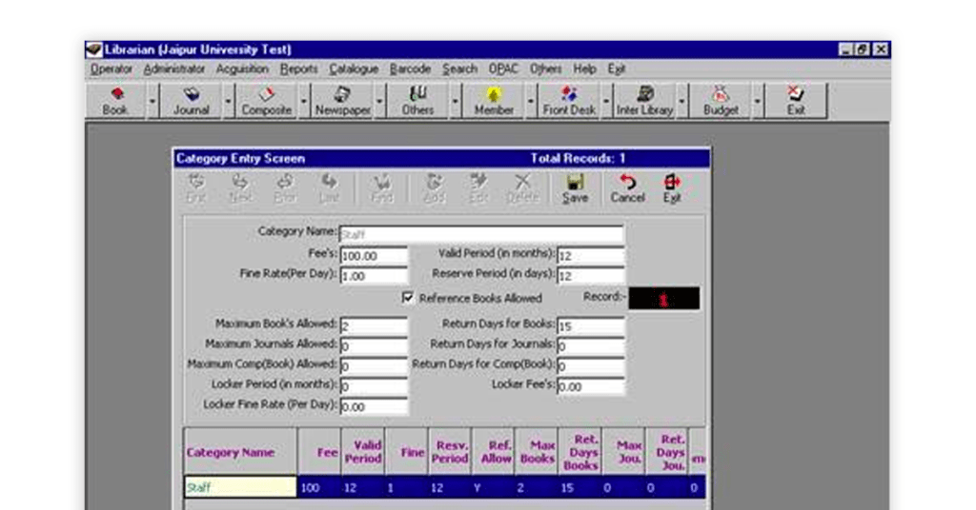Click the black Record number indicator box
976x510 pixels.
coord(663,298)
